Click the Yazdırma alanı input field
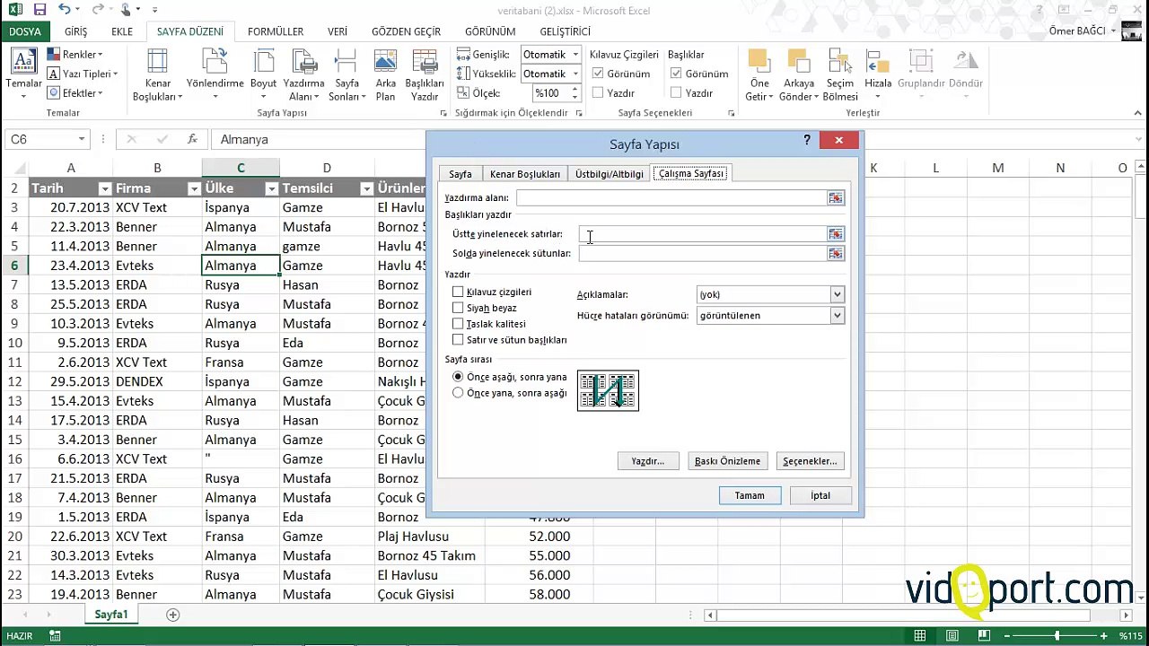This screenshot has width=1149, height=646. (671, 197)
